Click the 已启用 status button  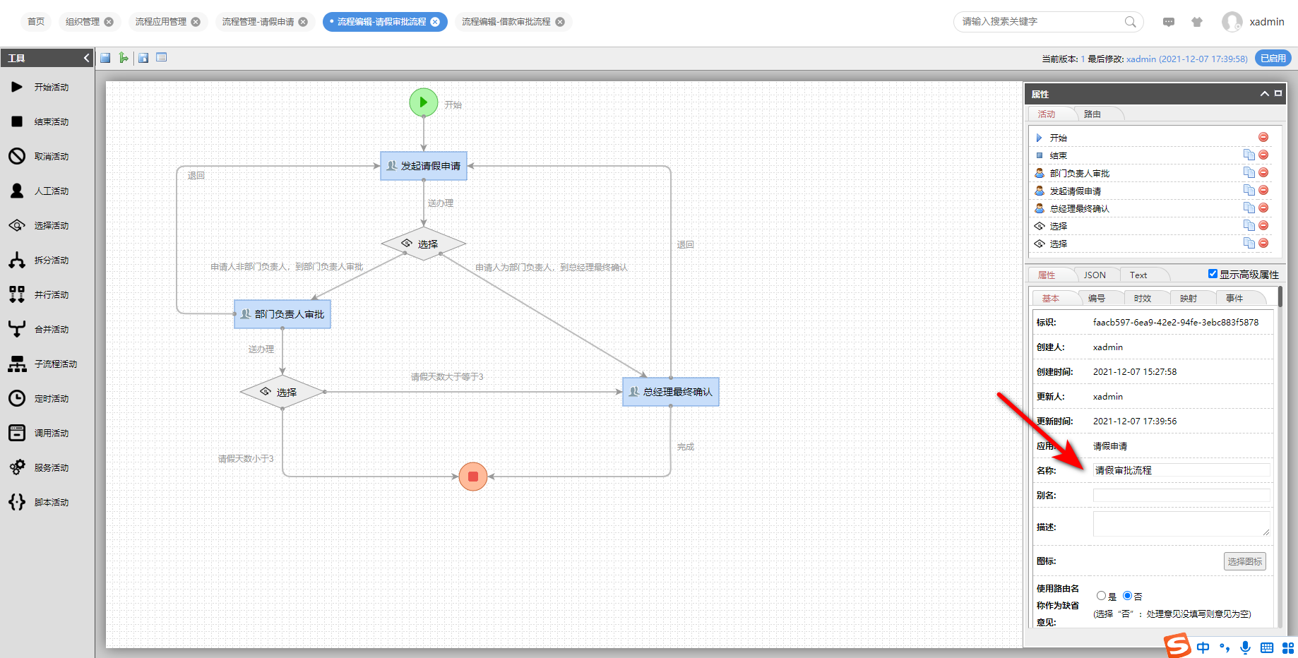(x=1273, y=59)
